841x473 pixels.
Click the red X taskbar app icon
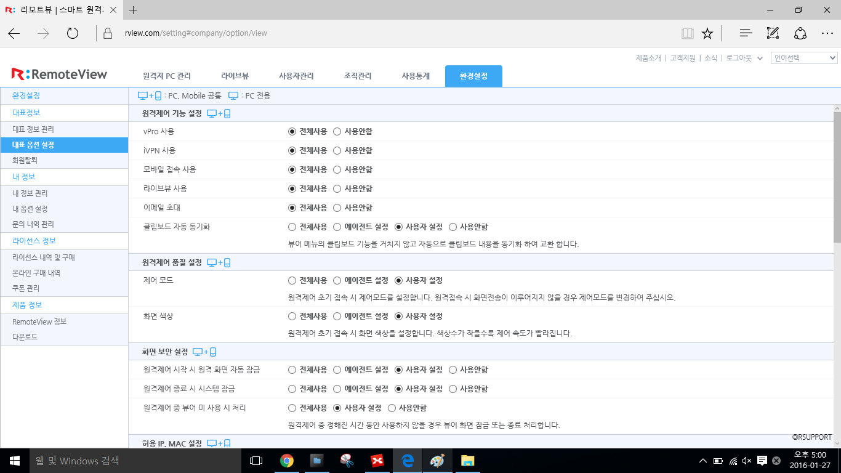pyautogui.click(x=377, y=461)
